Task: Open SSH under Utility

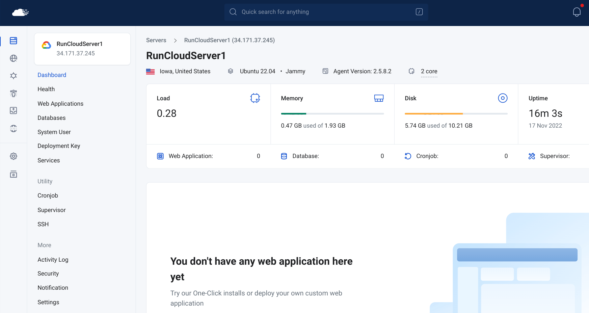Action: [43, 224]
